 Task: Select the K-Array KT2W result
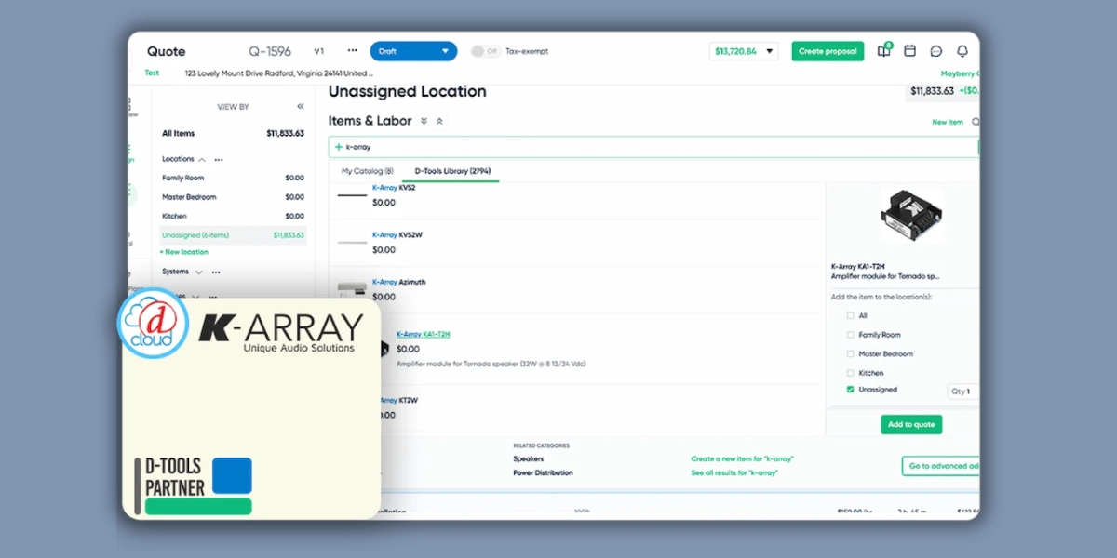398,400
